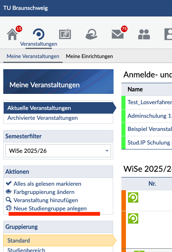Open the Veranstaltungen navigation icon
This screenshot has width=172, height=252.
(x=39, y=34)
